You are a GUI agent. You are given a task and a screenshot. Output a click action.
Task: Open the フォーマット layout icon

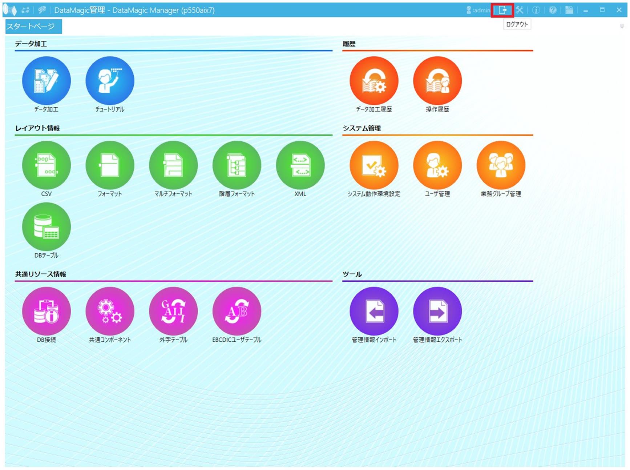110,165
